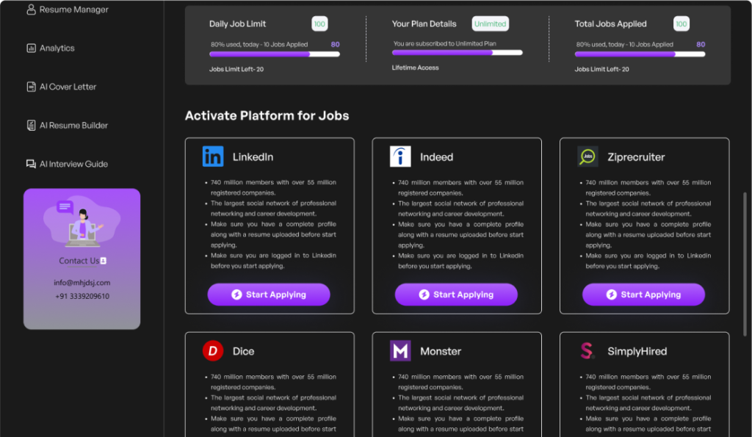Click the Monster logo icon
The height and width of the screenshot is (437, 752).
400,350
